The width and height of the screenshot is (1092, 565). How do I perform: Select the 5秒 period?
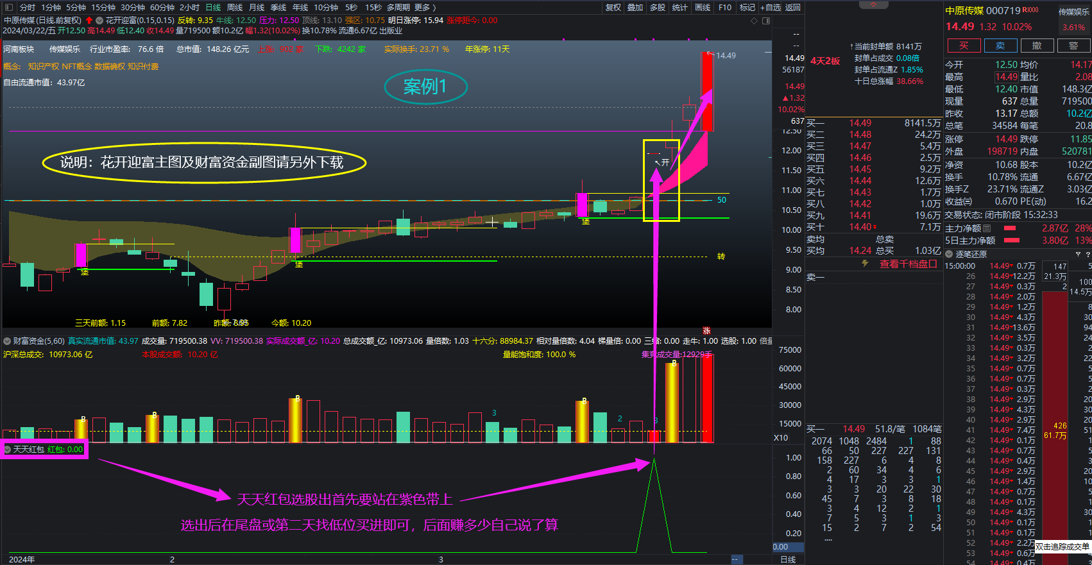(351, 7)
